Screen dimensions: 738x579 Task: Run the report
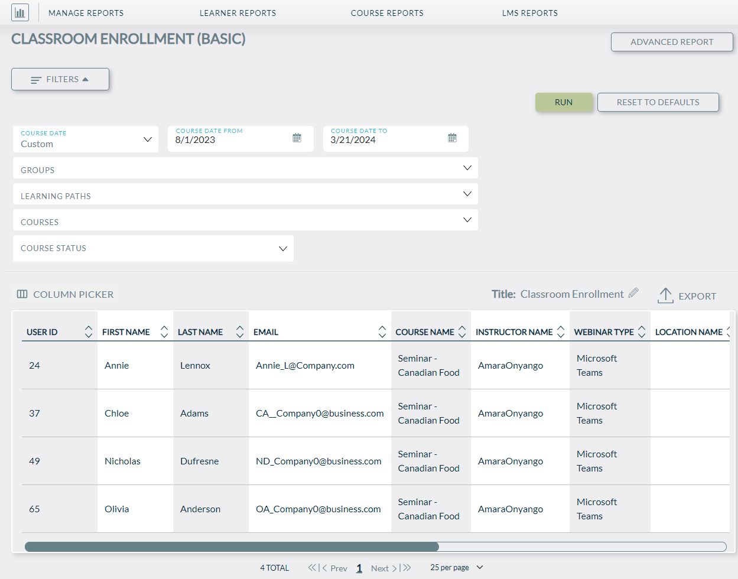pyautogui.click(x=564, y=102)
